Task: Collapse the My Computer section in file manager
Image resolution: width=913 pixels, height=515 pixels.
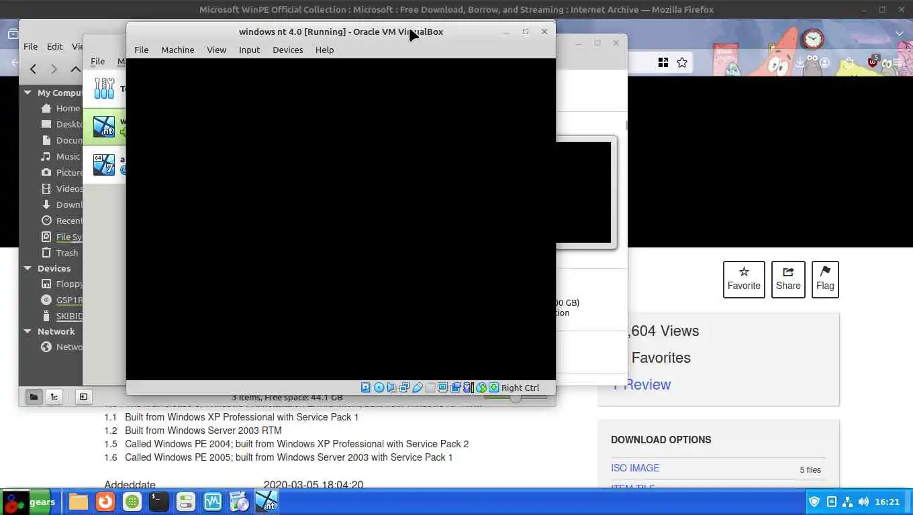Action: (28, 93)
